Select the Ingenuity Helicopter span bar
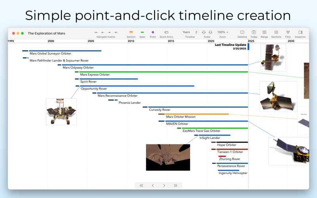The height and width of the screenshot is (198, 317). (229, 170)
